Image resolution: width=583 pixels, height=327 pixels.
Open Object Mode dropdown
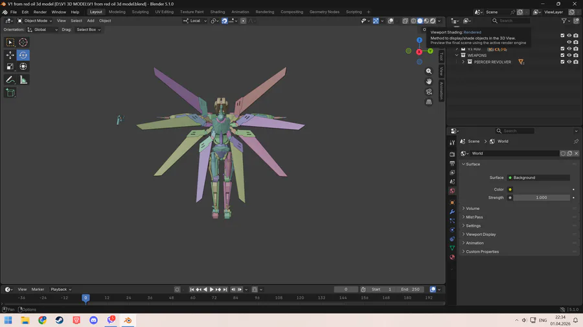(x=34, y=21)
